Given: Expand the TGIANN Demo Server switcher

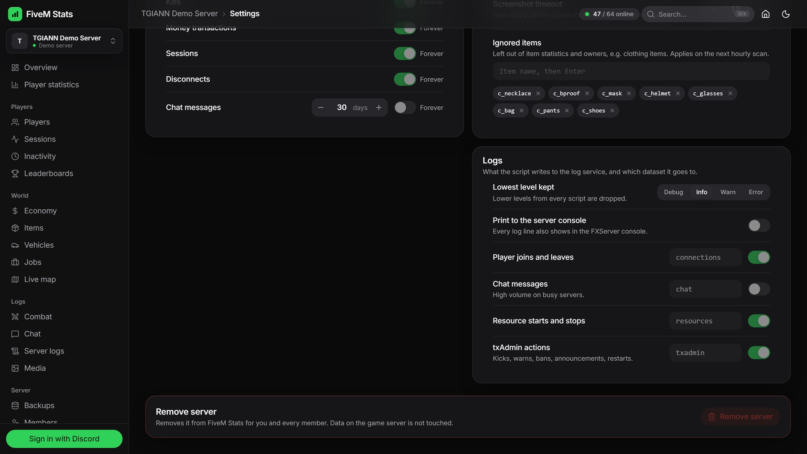Looking at the screenshot, I should pos(64,41).
